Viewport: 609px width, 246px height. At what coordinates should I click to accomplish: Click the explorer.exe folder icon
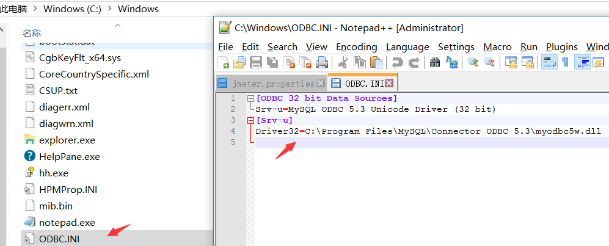click(x=29, y=139)
